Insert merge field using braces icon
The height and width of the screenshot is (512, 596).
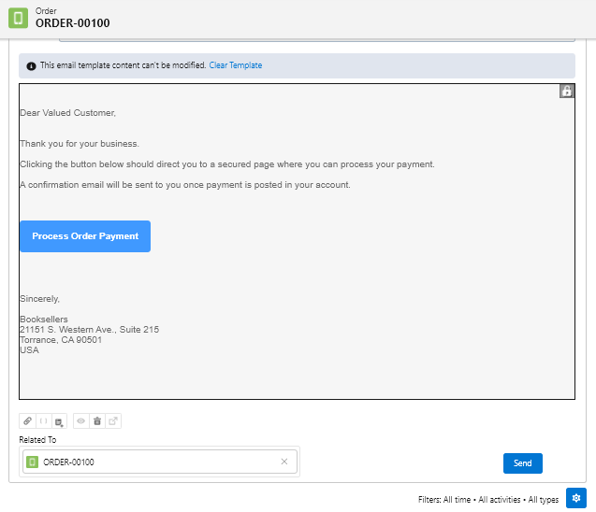(x=43, y=421)
